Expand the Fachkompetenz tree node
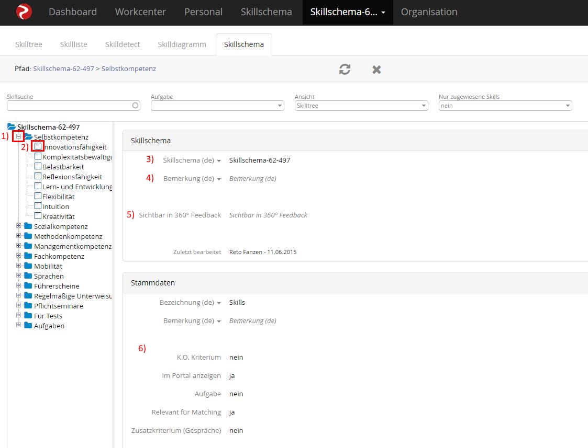 18,256
